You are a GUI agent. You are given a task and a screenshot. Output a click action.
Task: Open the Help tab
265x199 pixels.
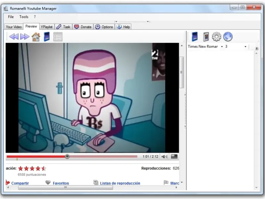coord(123,27)
